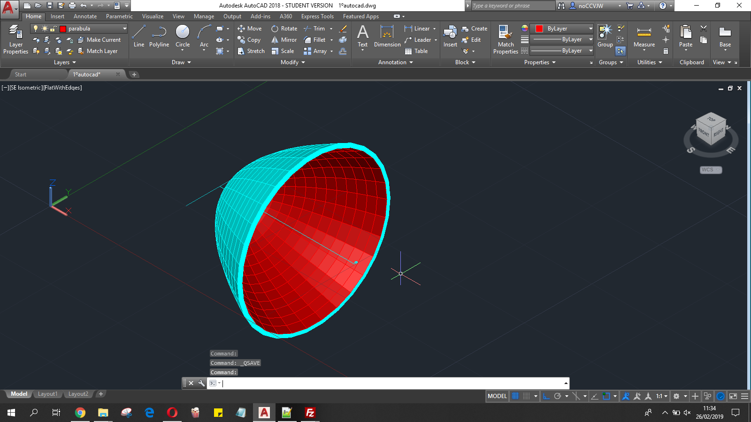This screenshot has width=751, height=422.
Task: Toggle polar tracking in status bar
Action: [558, 396]
